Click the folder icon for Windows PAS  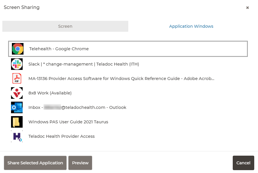pyautogui.click(x=17, y=122)
